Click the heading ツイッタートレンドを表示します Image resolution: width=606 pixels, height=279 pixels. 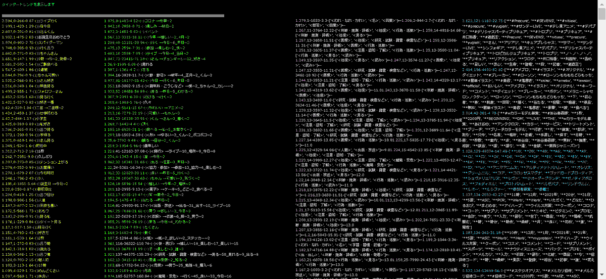point(28,5)
